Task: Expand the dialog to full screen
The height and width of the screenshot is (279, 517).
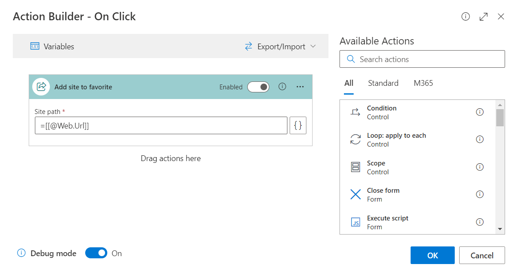Action: point(483,16)
